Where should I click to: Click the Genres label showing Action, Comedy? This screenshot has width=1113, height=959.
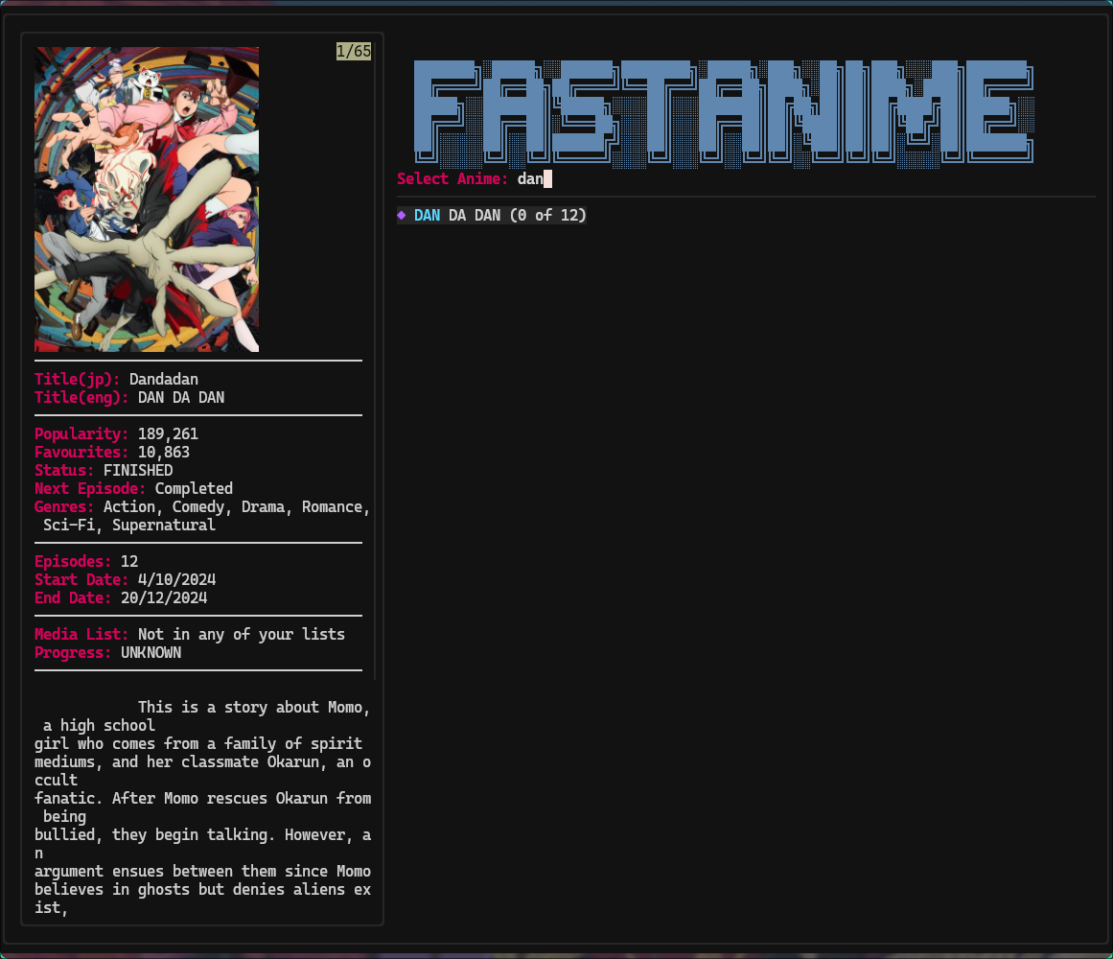[61, 506]
